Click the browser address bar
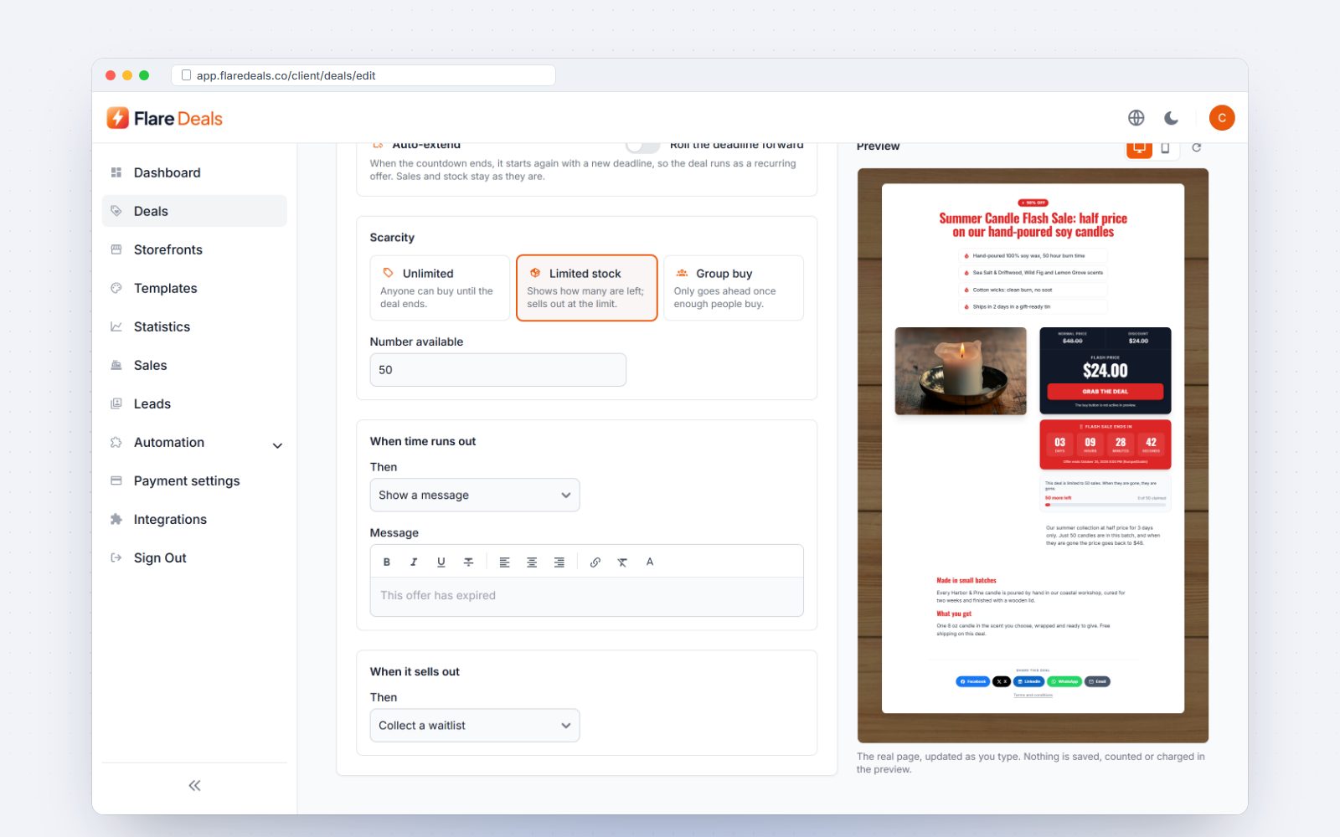Viewport: 1340px width, 837px height. (x=363, y=75)
